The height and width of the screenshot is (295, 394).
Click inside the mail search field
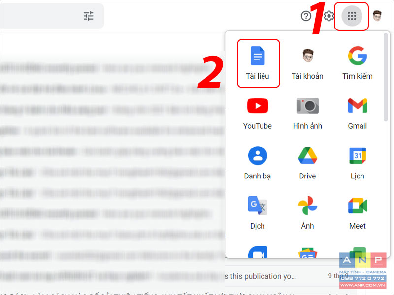(x=52, y=16)
